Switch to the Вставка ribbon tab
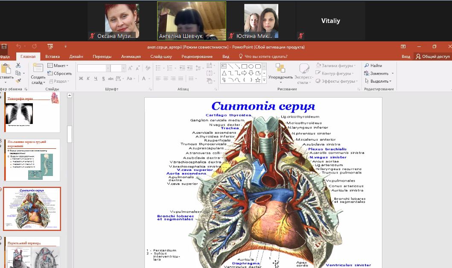452x268 pixels. coord(52,56)
